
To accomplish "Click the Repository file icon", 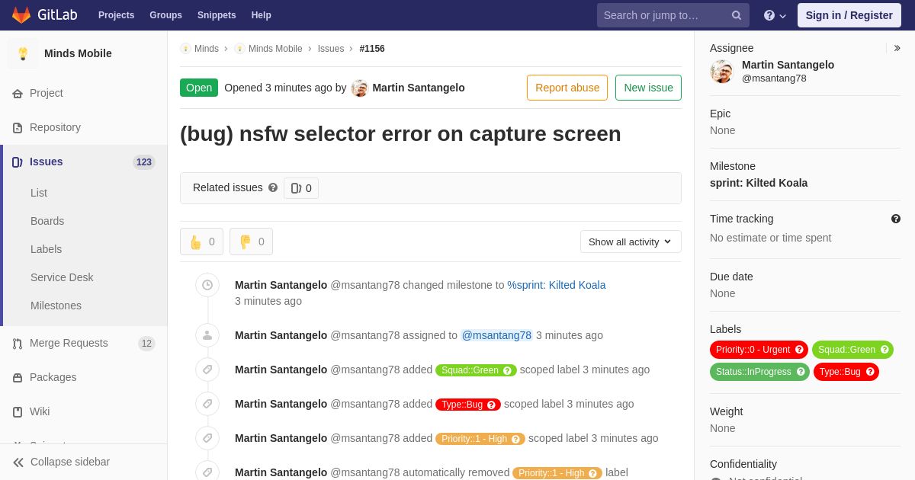I will 18,127.
